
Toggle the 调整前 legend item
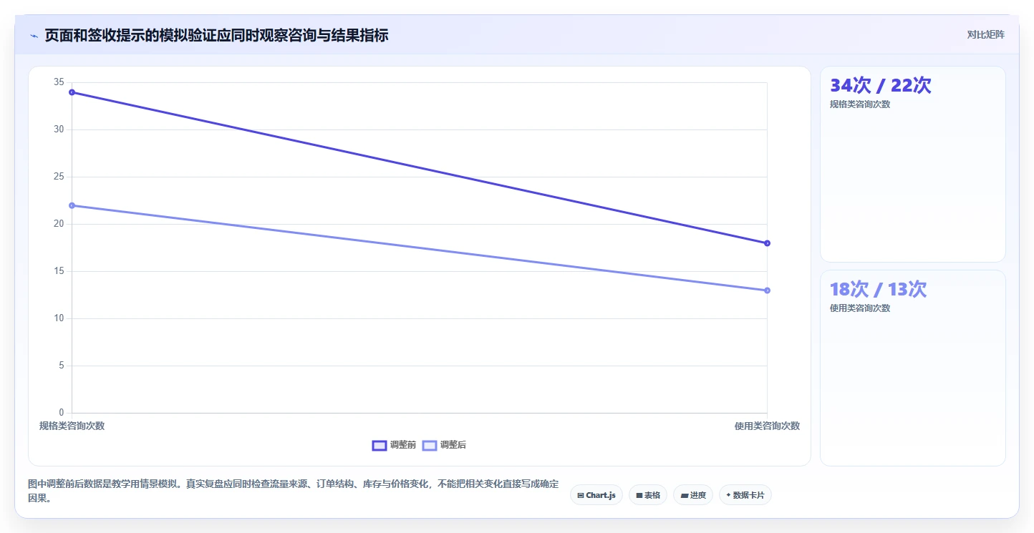394,445
